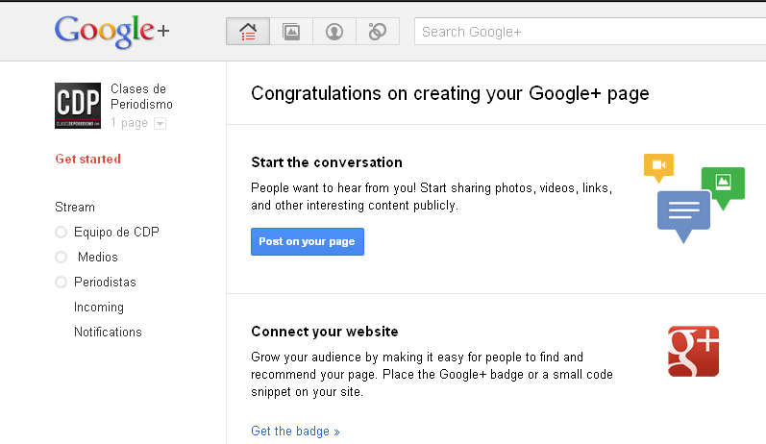The image size is (766, 444).
Task: Open the Photos icon in the toolbar
Action: click(291, 32)
